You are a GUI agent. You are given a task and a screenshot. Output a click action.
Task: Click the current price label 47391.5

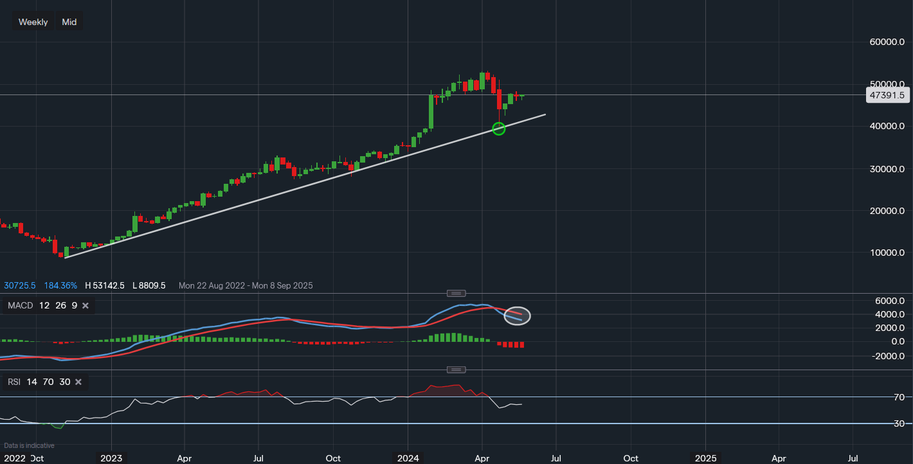(888, 95)
